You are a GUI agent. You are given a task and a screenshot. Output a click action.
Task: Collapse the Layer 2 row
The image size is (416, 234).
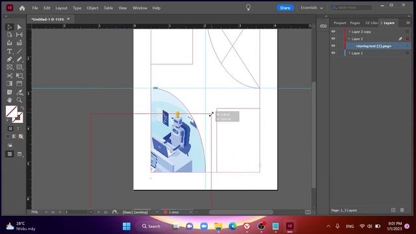[x=349, y=39]
